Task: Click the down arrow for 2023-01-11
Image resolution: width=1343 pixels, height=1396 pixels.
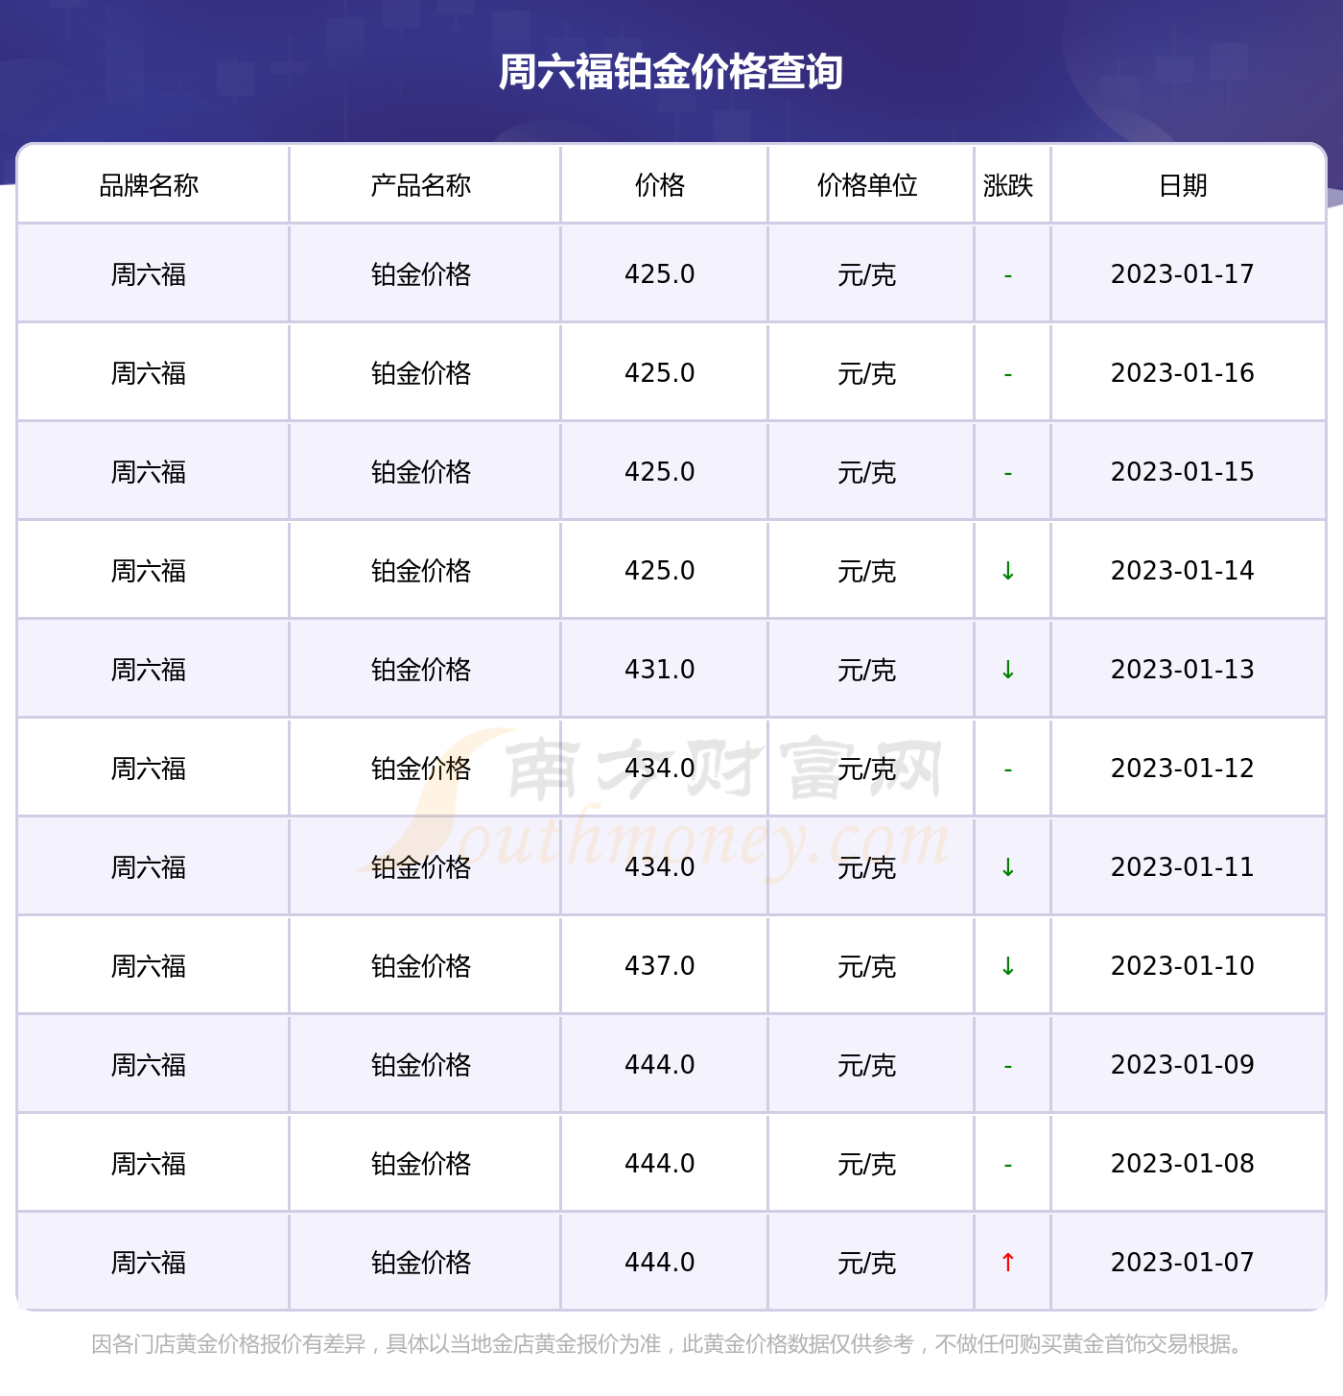Action: (x=1008, y=867)
